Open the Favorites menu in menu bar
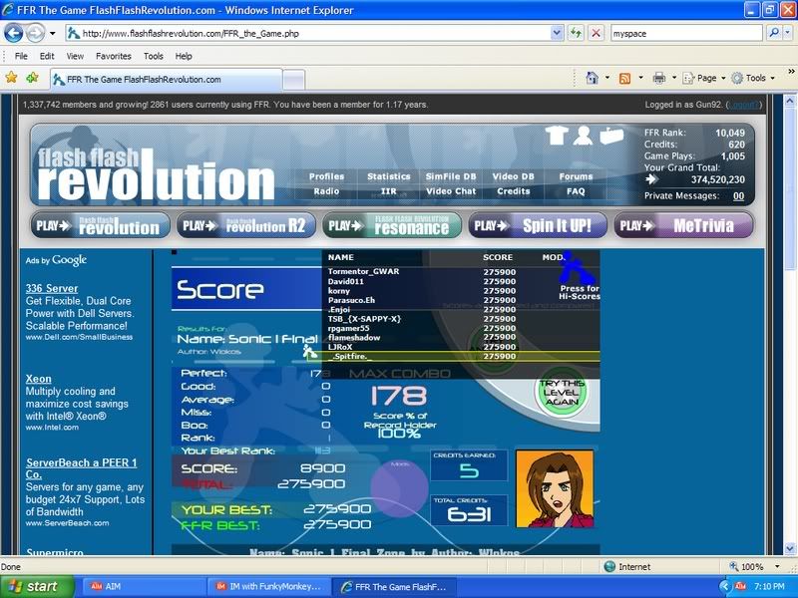The width and height of the screenshot is (798, 598). click(113, 57)
